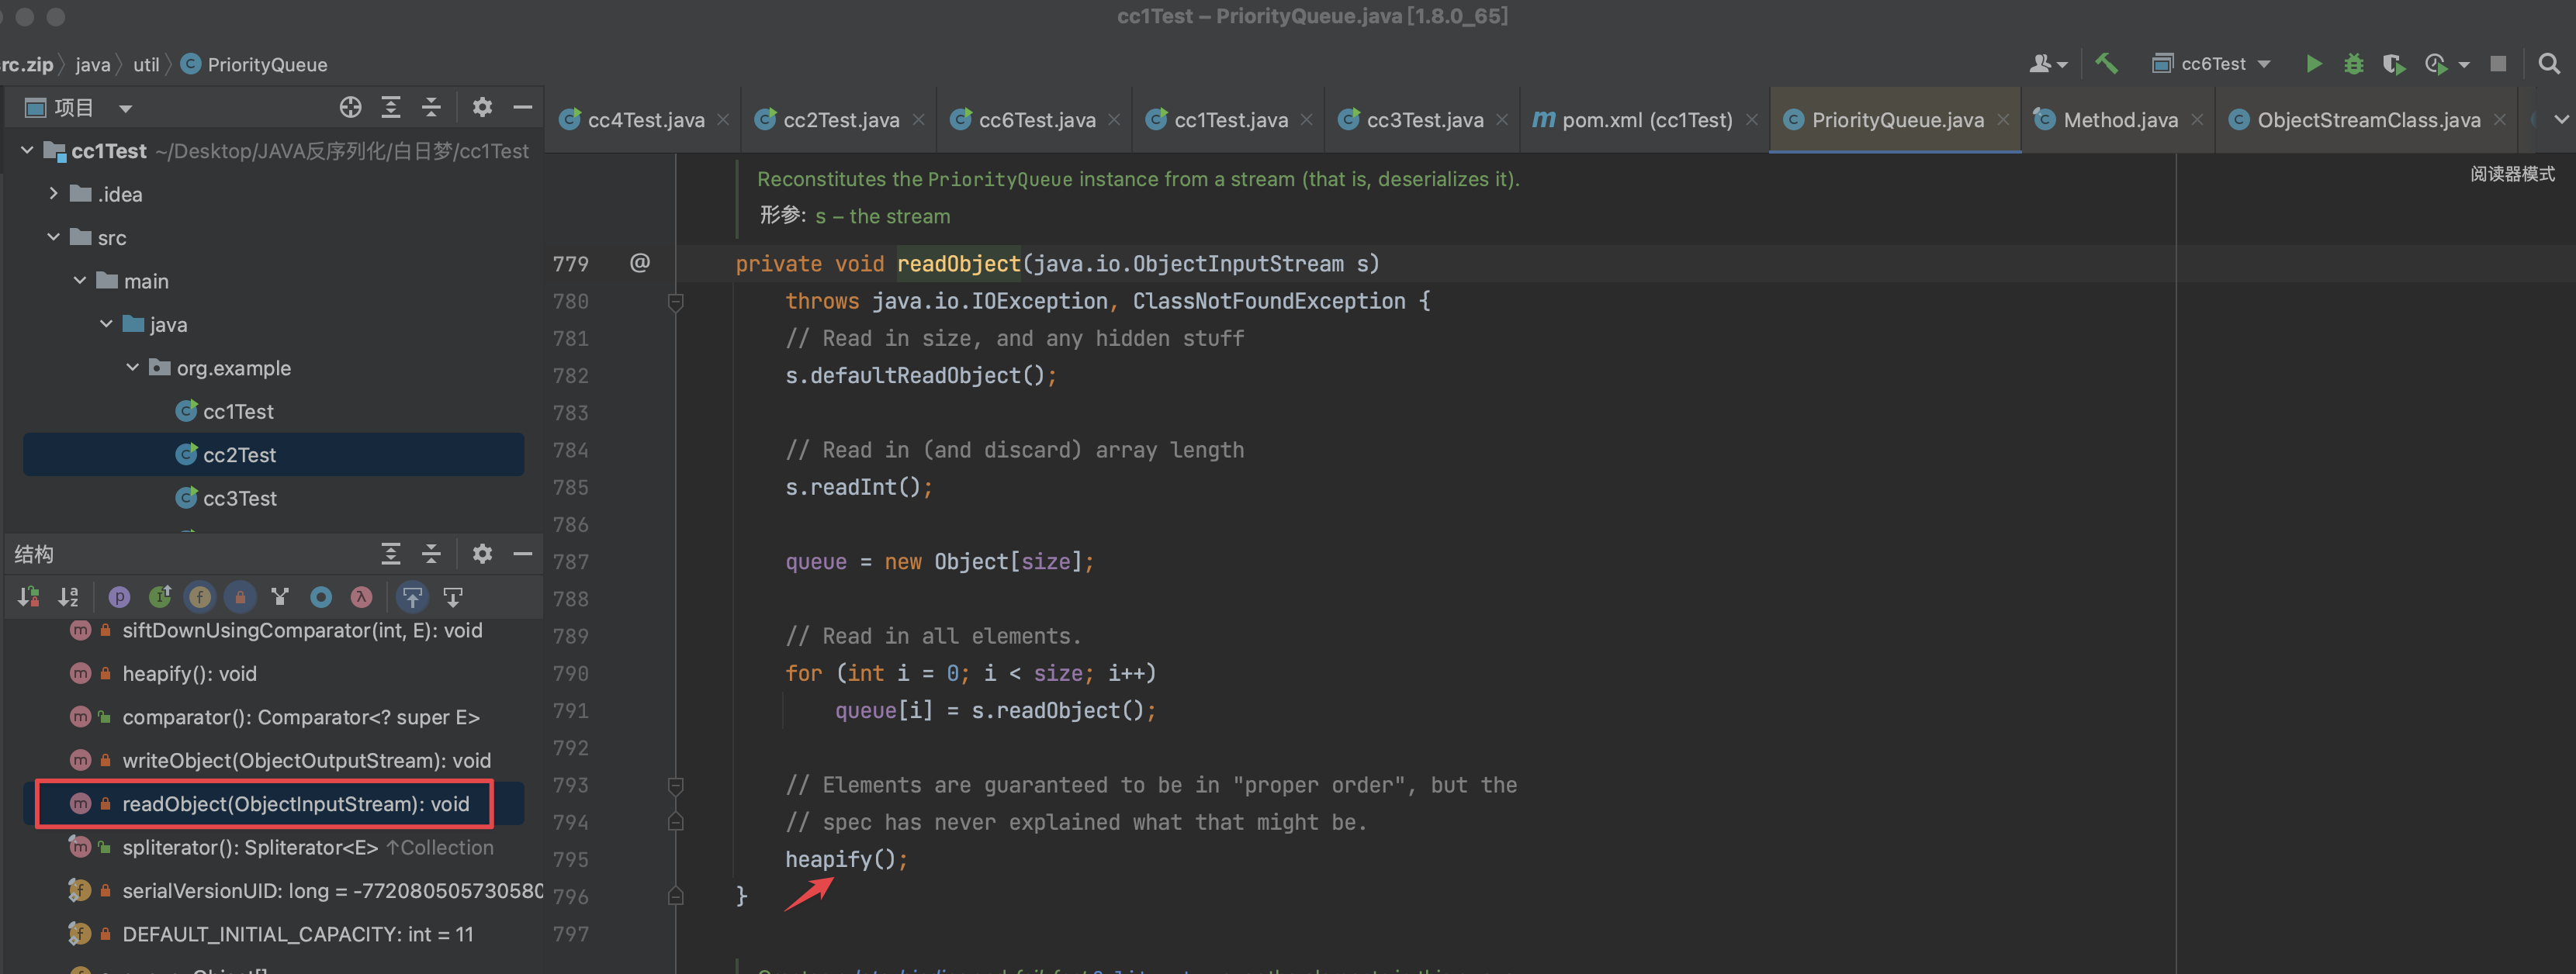The height and width of the screenshot is (974, 2576).
Task: Open project panel settings gear
Action: pos(482,107)
